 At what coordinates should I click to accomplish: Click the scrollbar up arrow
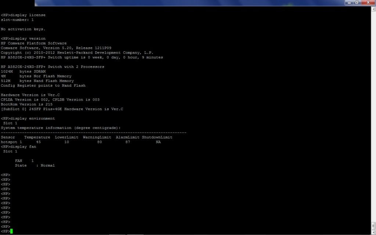[x=373, y=9]
